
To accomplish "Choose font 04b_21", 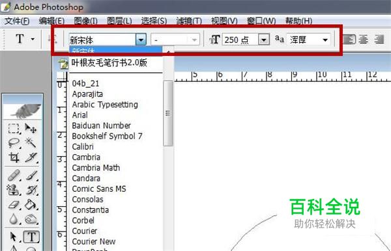I will coord(85,84).
